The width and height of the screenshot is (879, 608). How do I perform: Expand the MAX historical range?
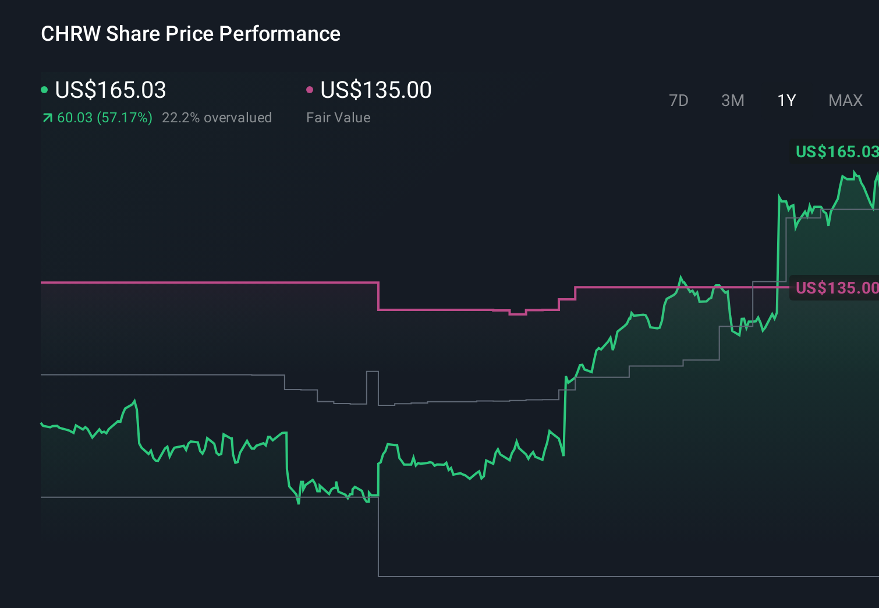(x=845, y=100)
